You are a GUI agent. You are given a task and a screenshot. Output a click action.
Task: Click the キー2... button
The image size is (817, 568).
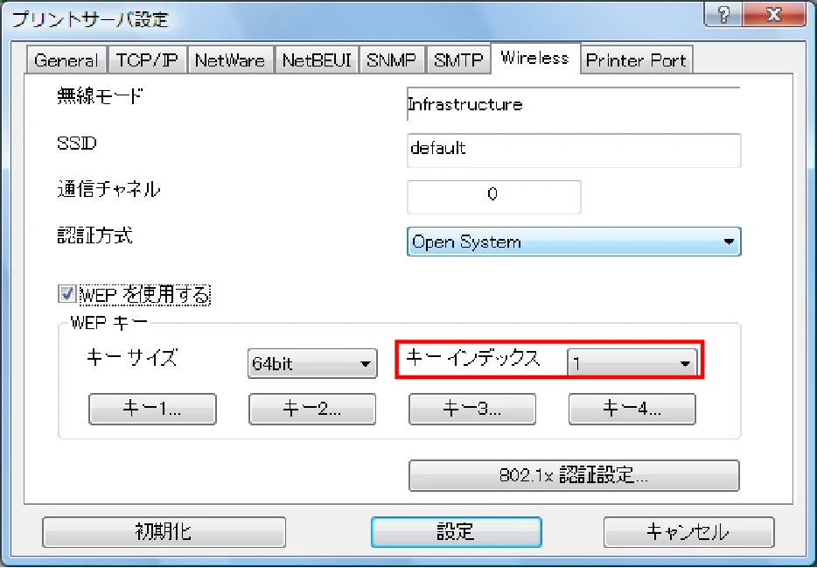pyautogui.click(x=312, y=409)
